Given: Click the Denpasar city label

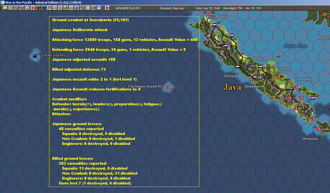Looking at the screenshot, I should 310,139.
